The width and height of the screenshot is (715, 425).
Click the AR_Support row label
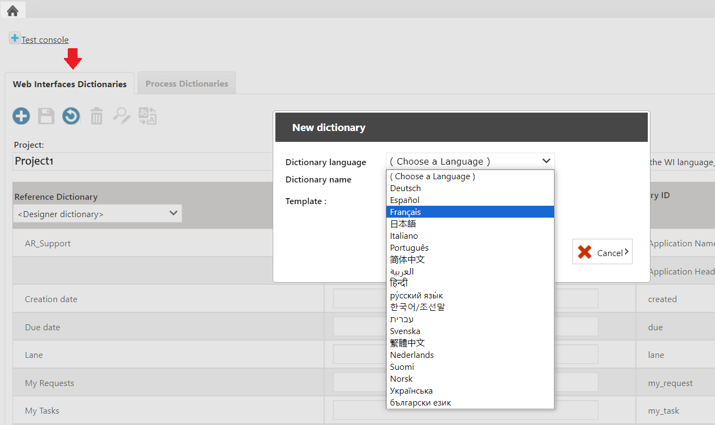[48, 244]
